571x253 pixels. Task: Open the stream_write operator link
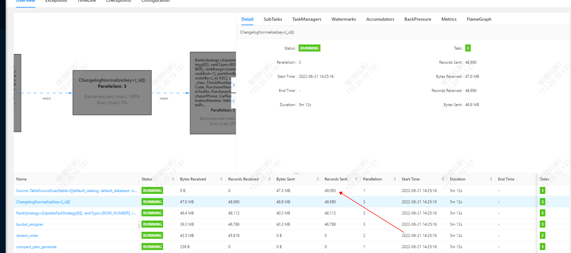[x=27, y=236]
